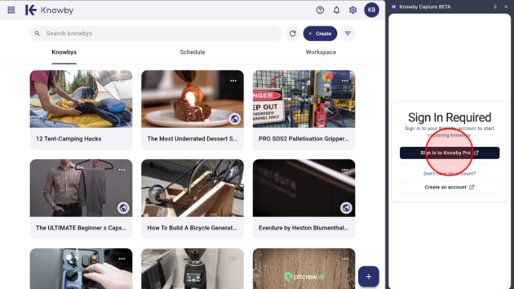Open more options on 12 Tent-Camping Hacks card
Viewport: 514px width, 289px height.
[x=121, y=80]
